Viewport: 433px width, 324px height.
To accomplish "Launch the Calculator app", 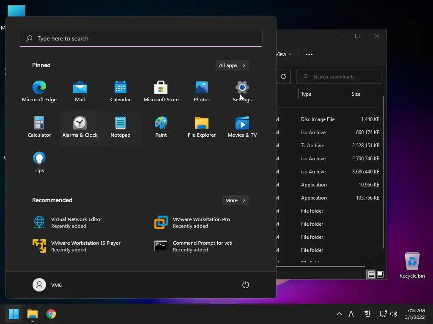I will tap(39, 127).
